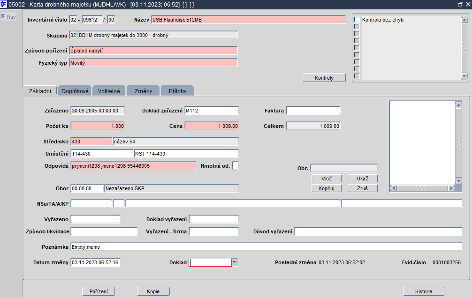Click the Celkem total field
472x298 pixels.
pyautogui.click(x=313, y=126)
